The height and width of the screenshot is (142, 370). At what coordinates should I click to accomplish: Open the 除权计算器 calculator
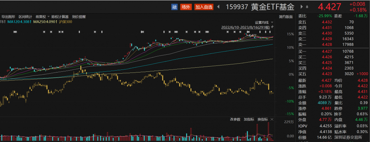point(60,17)
